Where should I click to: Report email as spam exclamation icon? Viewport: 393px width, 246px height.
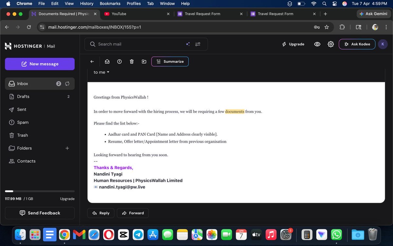[x=119, y=61]
